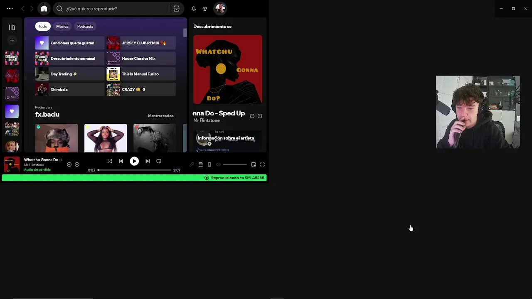Click the webcam overlay video
Image resolution: width=532 pixels, height=299 pixels.
pyautogui.click(x=478, y=112)
